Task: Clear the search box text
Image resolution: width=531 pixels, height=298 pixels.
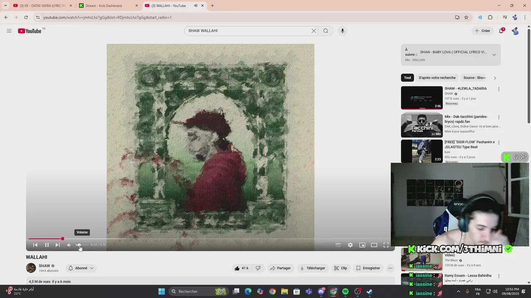Action: [x=314, y=31]
